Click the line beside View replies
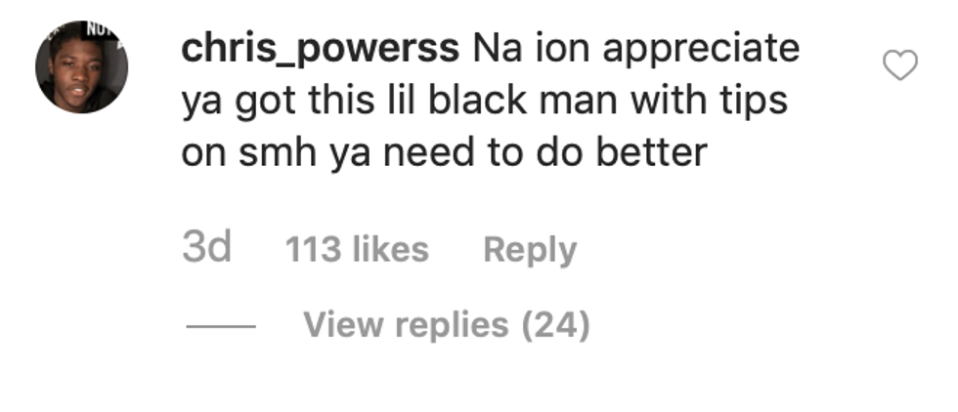 pyautogui.click(x=221, y=326)
